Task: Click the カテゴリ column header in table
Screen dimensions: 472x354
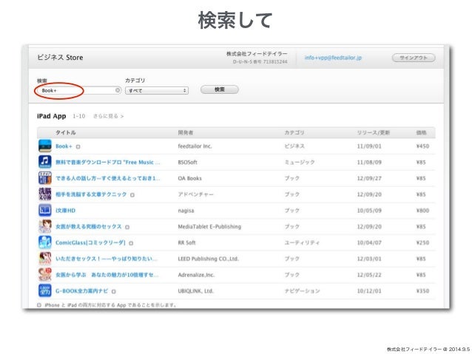Action: point(294,132)
